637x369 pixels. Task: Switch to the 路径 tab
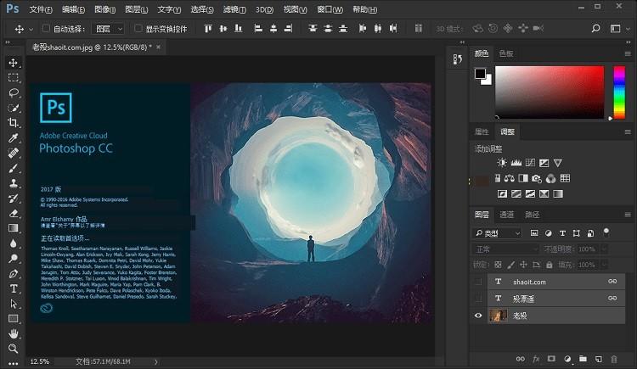(x=532, y=215)
